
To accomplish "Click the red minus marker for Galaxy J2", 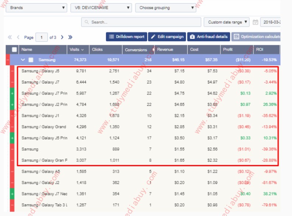I will (x=12, y=182).
